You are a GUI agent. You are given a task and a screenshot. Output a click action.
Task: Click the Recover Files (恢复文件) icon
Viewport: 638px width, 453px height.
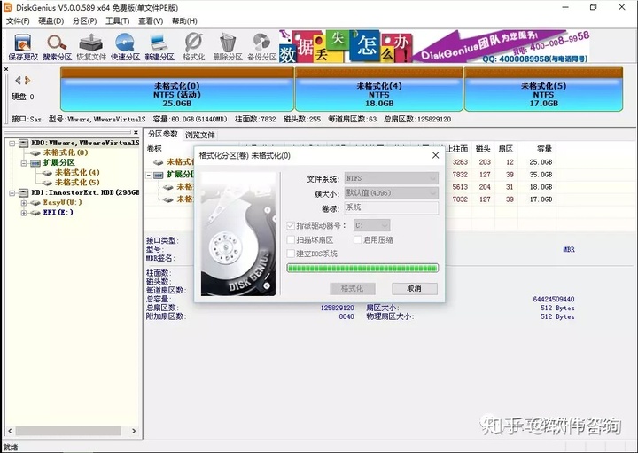(91, 47)
